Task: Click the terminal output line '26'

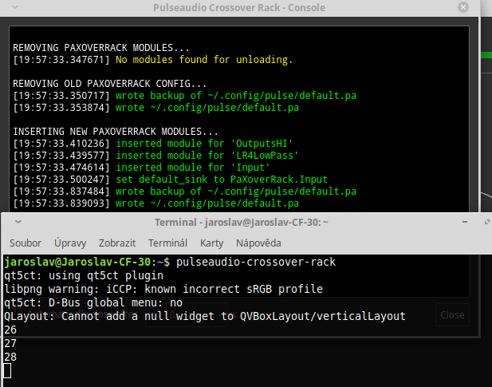Action: (10, 330)
